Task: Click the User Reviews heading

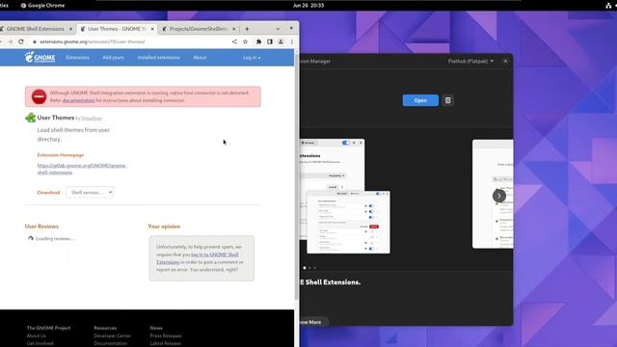Action: click(41, 227)
